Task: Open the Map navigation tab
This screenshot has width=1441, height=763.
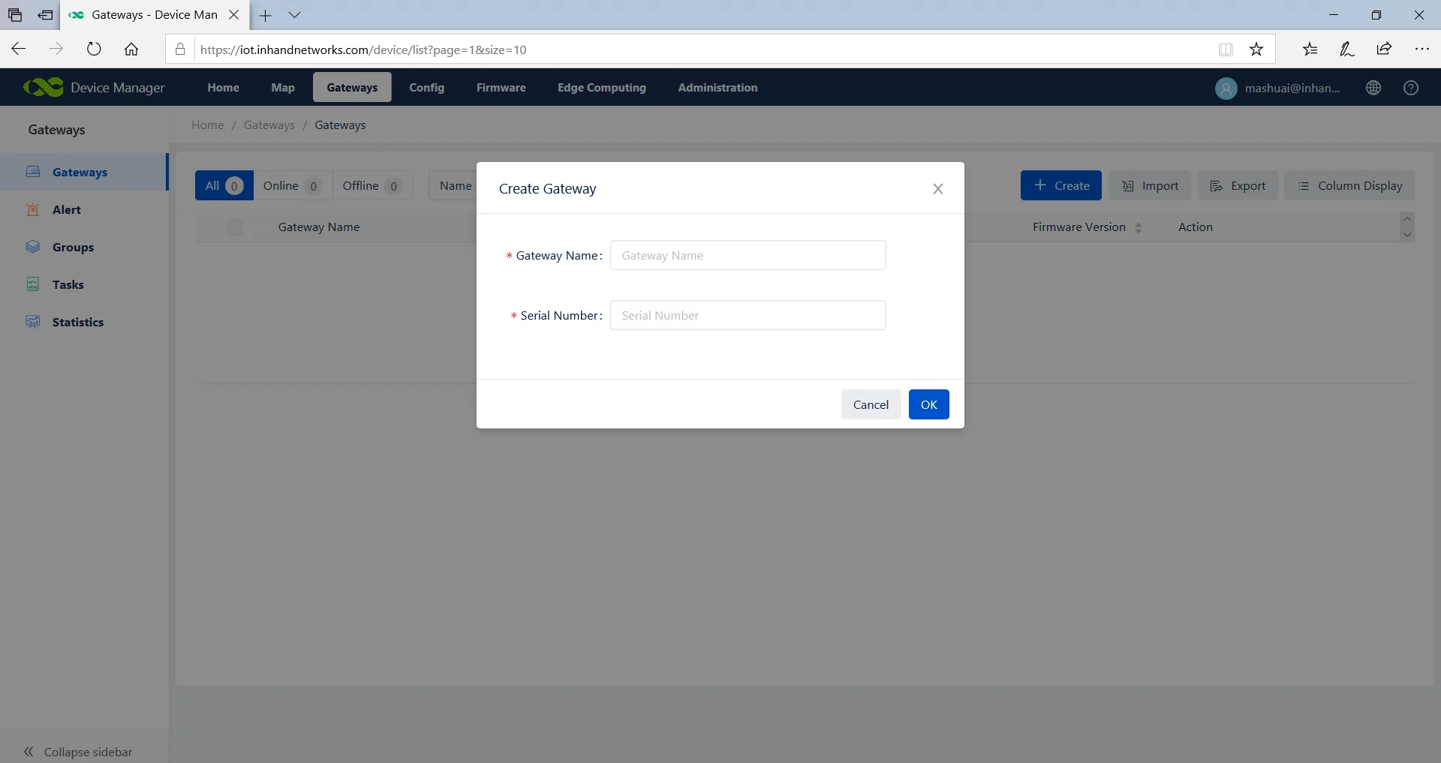Action: (283, 87)
